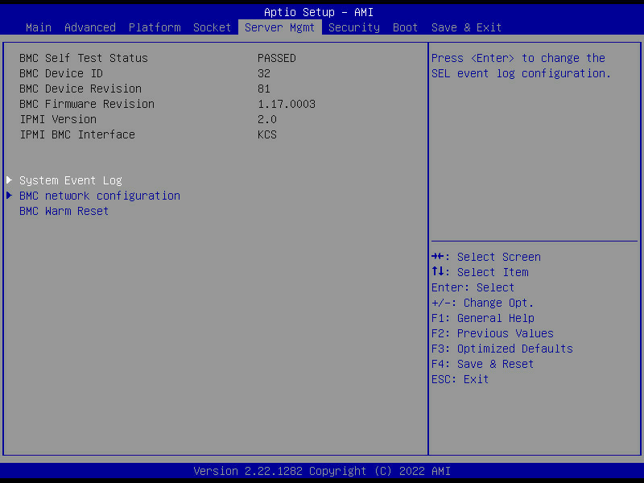Click the Version 2.22.1282 copyright footer

tap(322, 471)
